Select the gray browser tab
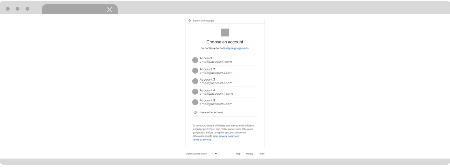 point(80,9)
